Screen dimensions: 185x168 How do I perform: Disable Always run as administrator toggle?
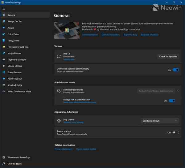pyautogui.click(x=172, y=101)
